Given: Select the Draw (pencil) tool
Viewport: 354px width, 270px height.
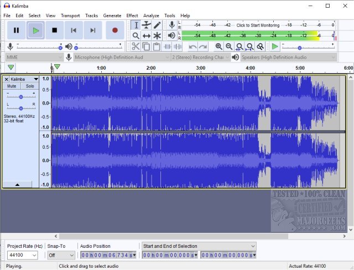Looking at the screenshot, I should point(157,25).
